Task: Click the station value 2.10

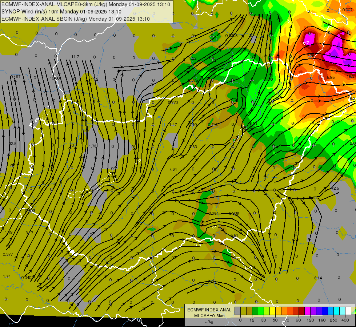Action: [x=193, y=125]
